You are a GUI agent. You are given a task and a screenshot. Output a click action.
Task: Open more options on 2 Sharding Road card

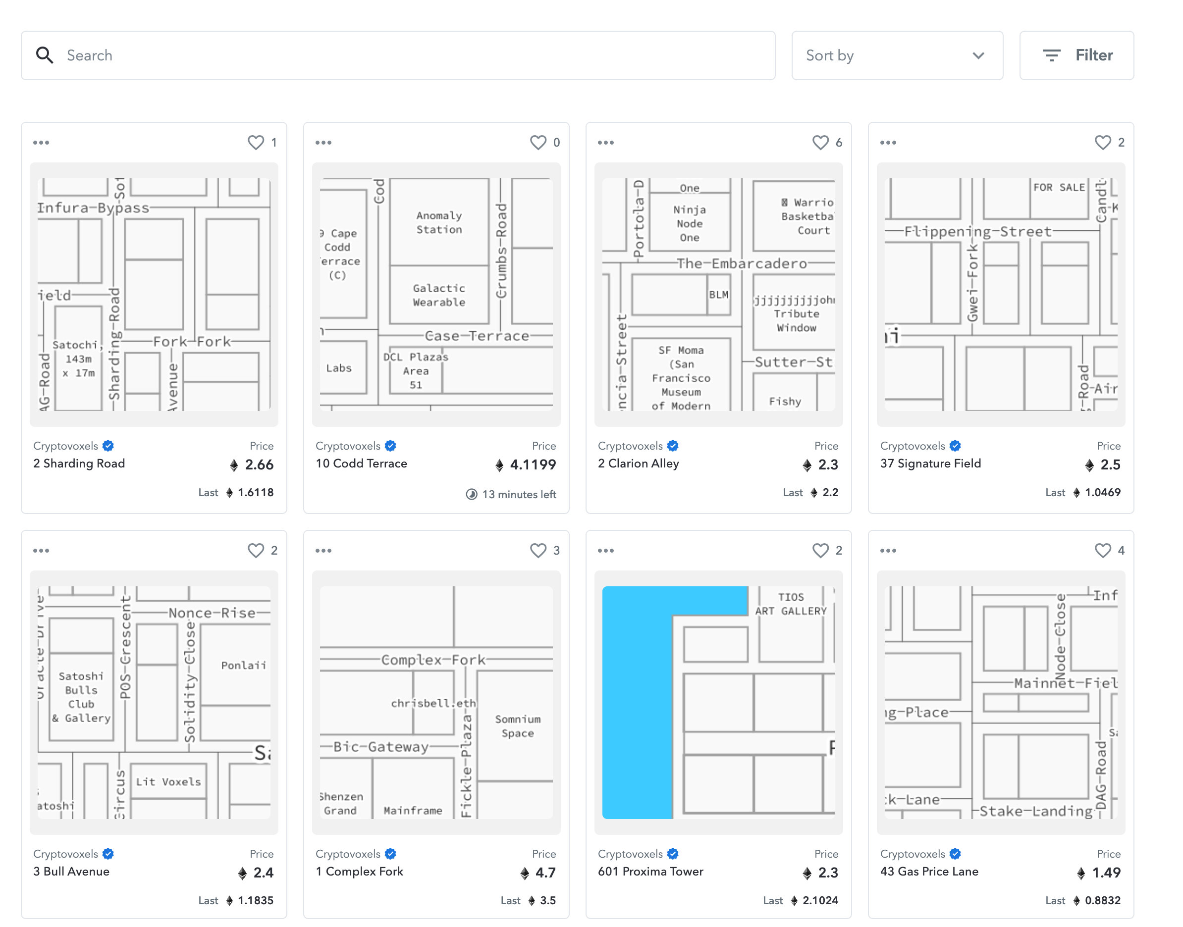41,143
